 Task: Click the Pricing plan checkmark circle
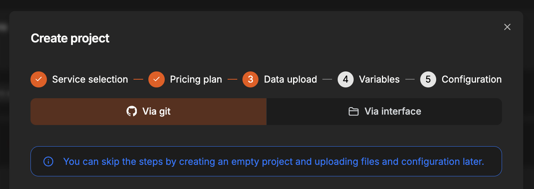tap(157, 79)
